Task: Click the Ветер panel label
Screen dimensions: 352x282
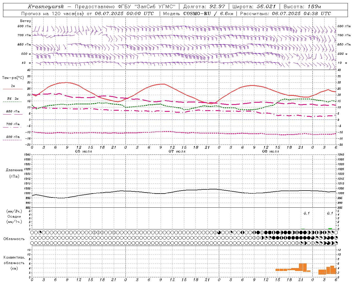Action: point(25,21)
